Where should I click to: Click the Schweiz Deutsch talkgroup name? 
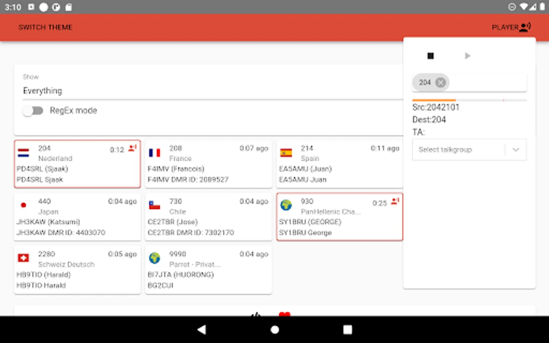point(66,264)
